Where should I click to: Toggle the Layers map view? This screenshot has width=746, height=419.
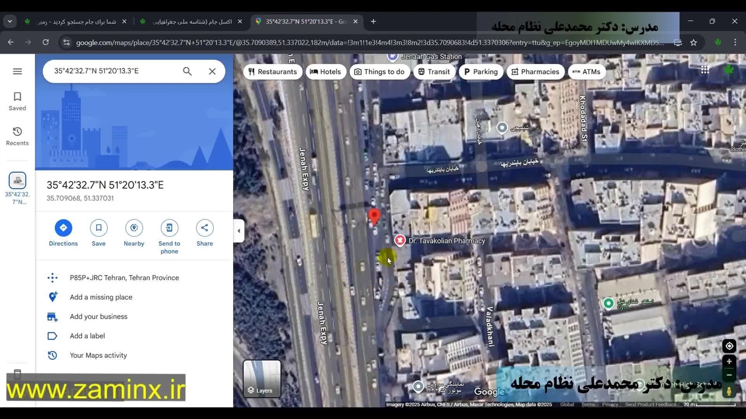(262, 378)
